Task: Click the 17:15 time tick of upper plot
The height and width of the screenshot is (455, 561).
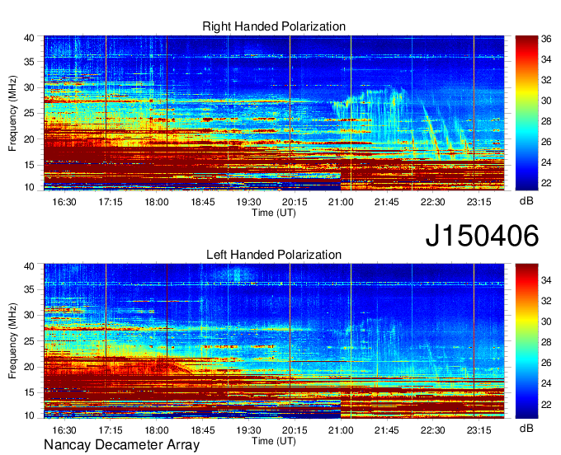Action: 111,202
